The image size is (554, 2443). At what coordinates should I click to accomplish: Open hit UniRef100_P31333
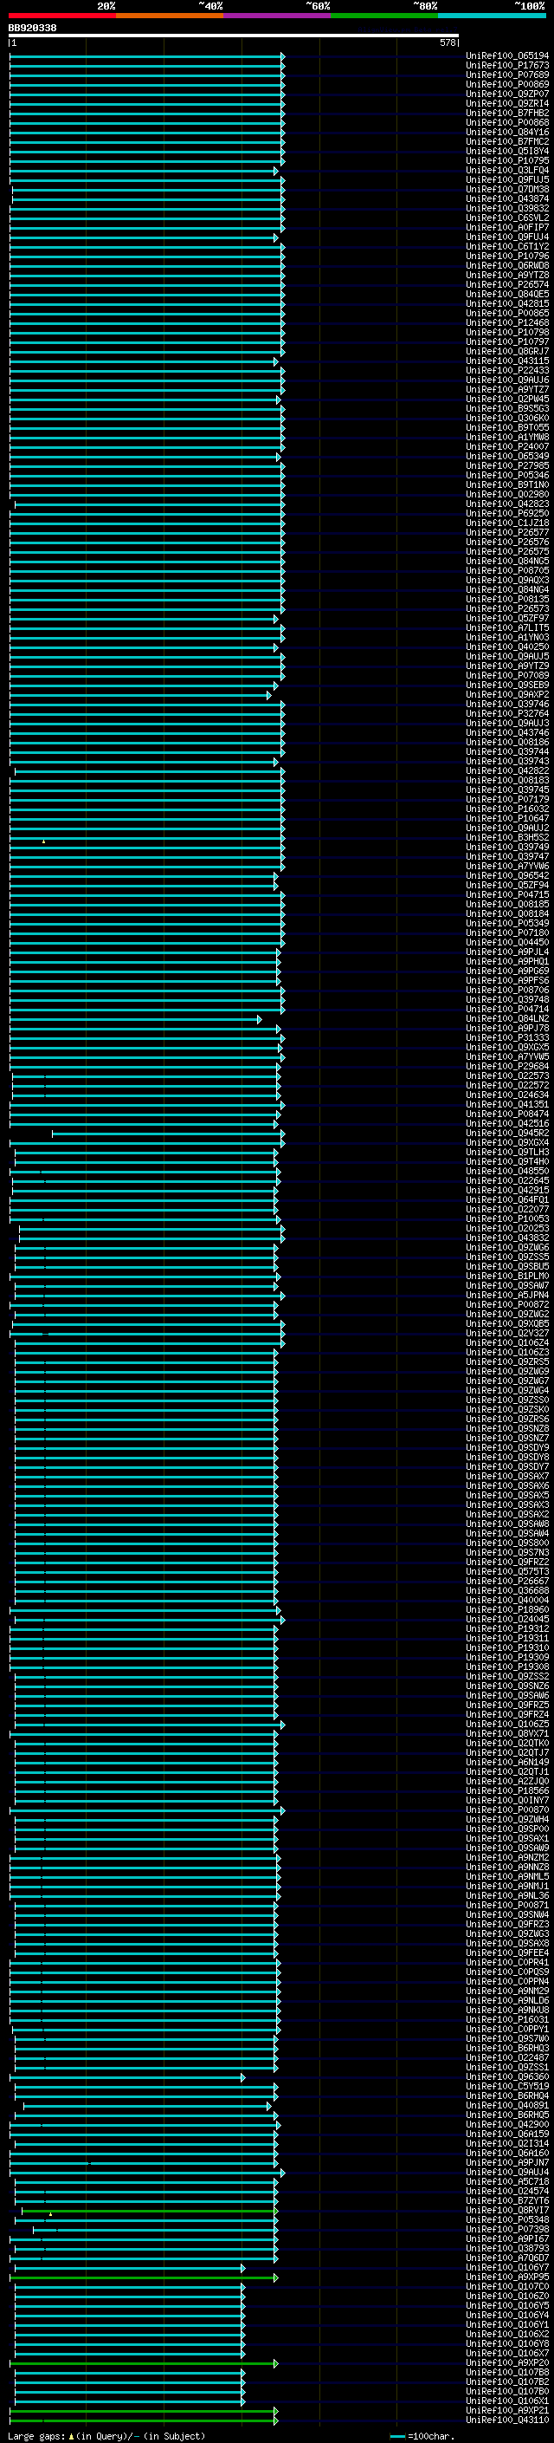click(x=507, y=1037)
